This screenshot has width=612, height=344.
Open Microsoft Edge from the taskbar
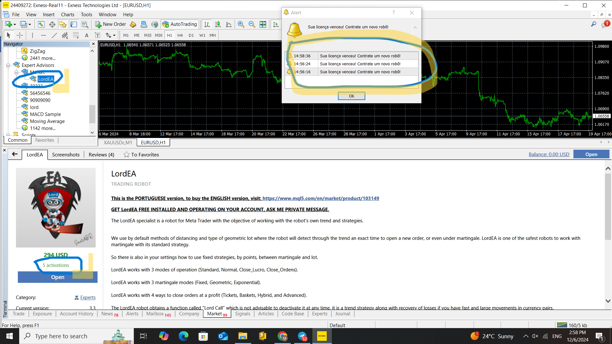click(183, 336)
